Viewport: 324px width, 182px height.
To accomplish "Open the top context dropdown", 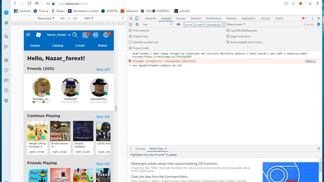I will [x=157, y=24].
